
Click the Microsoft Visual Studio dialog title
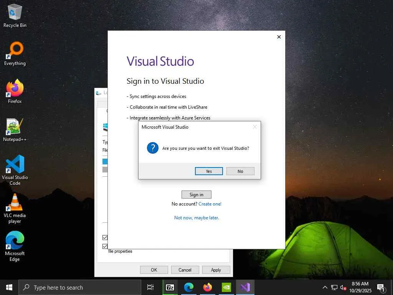click(x=165, y=127)
